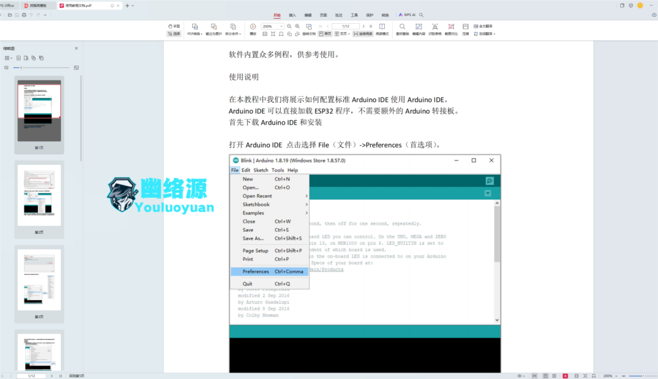Click the undo arrow in quick access bar
Screen dimensions: 658x379
(31, 15)
